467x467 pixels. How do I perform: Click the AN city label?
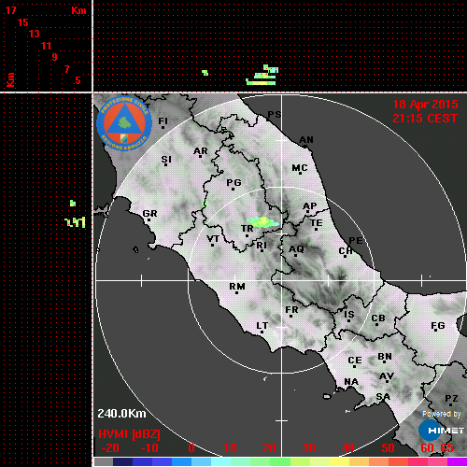coord(306,140)
